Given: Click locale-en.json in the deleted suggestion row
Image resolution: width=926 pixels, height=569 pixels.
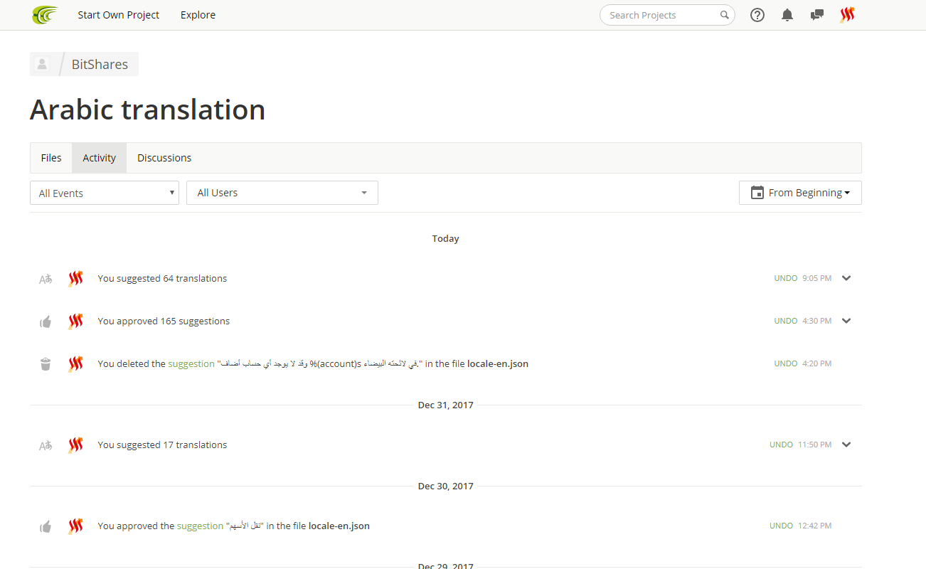Looking at the screenshot, I should (498, 363).
